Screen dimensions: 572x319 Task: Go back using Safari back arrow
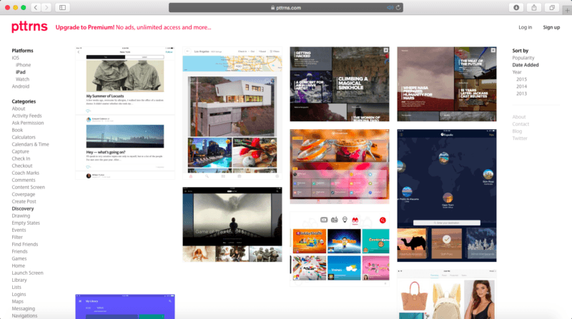36,7
